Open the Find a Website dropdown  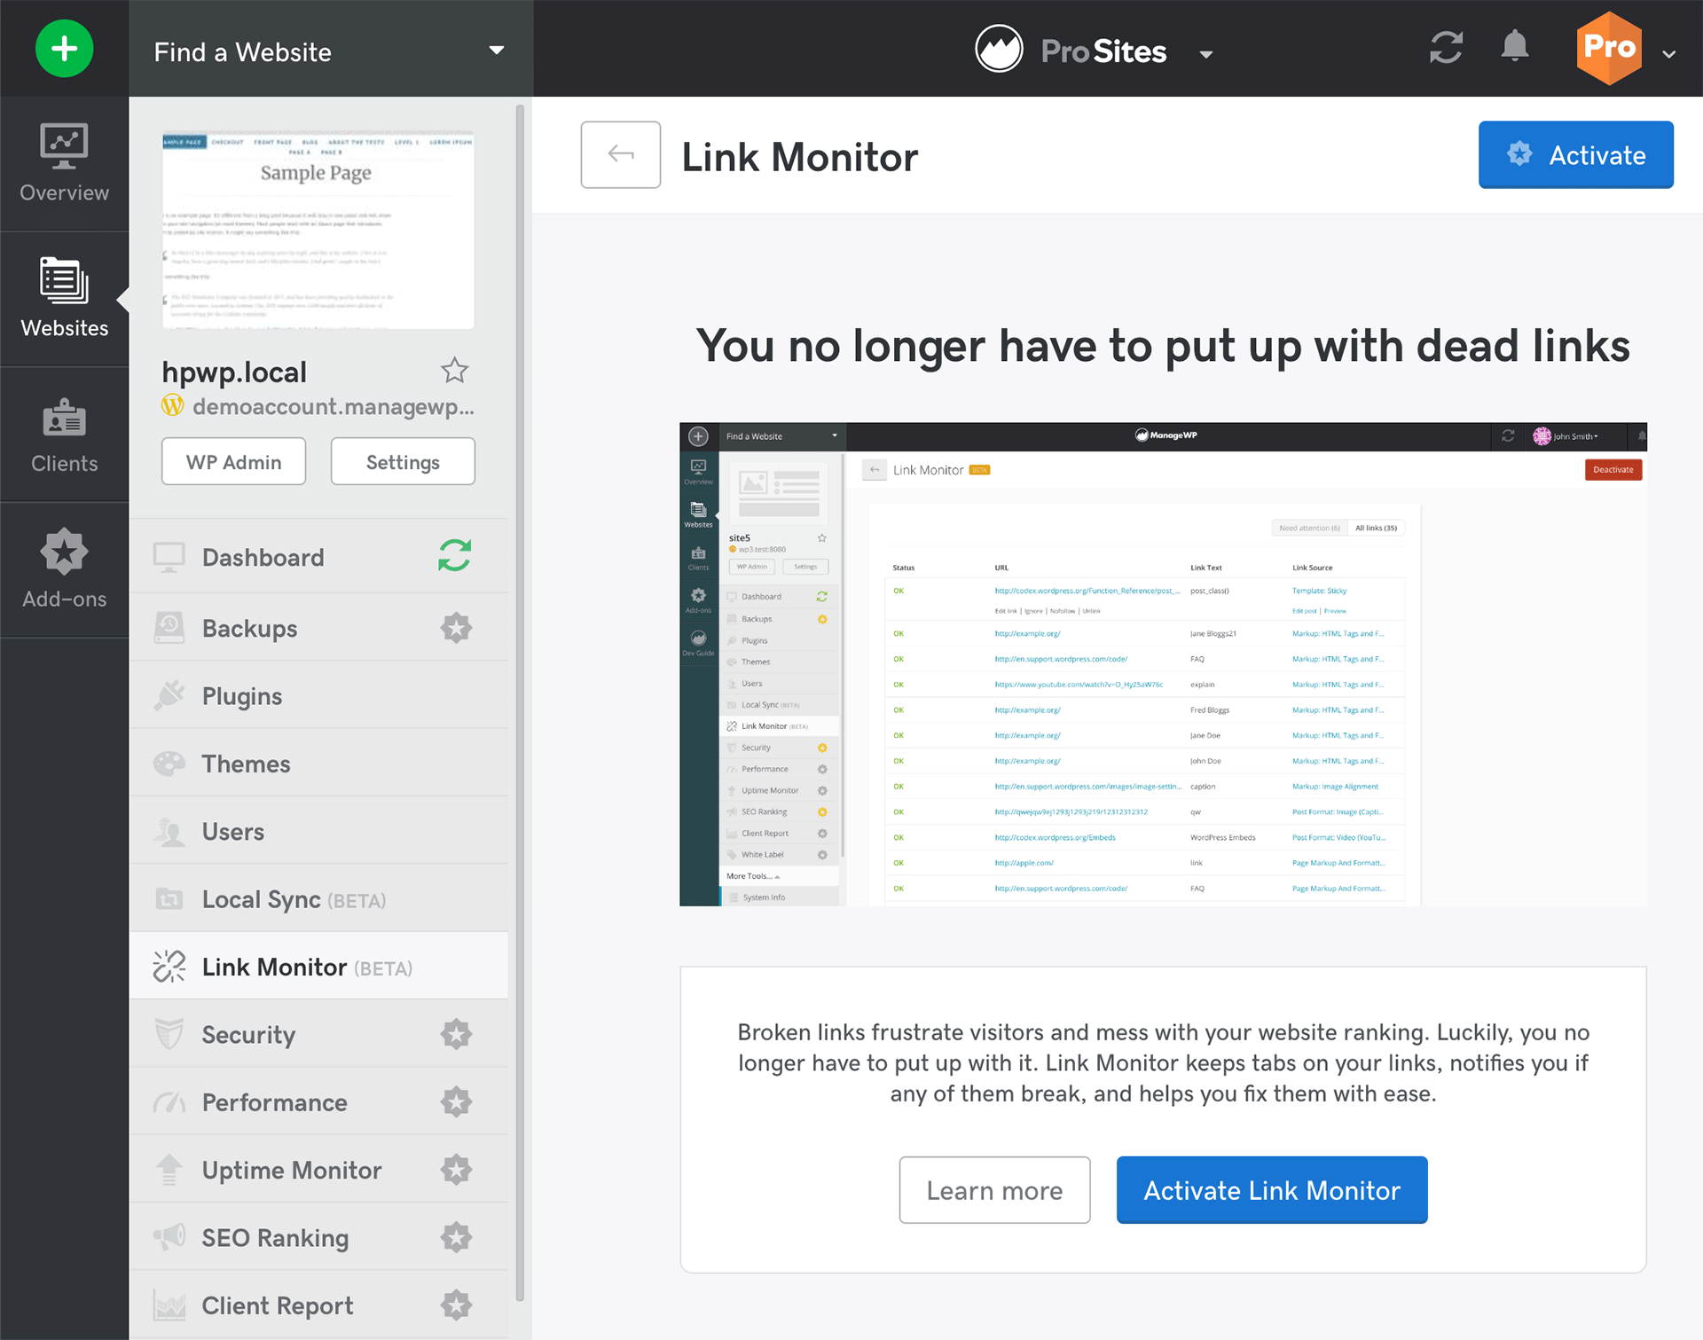click(331, 51)
